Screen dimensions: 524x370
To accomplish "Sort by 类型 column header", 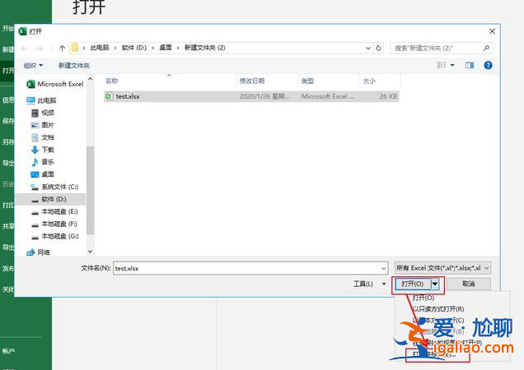I will 307,81.
